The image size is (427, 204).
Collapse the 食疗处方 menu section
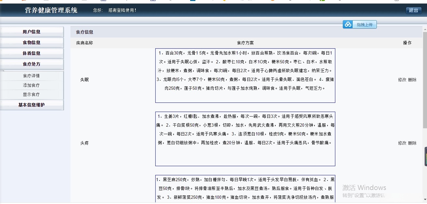[32, 64]
